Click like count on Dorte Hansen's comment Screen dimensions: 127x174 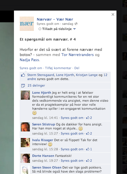click(89, 161)
